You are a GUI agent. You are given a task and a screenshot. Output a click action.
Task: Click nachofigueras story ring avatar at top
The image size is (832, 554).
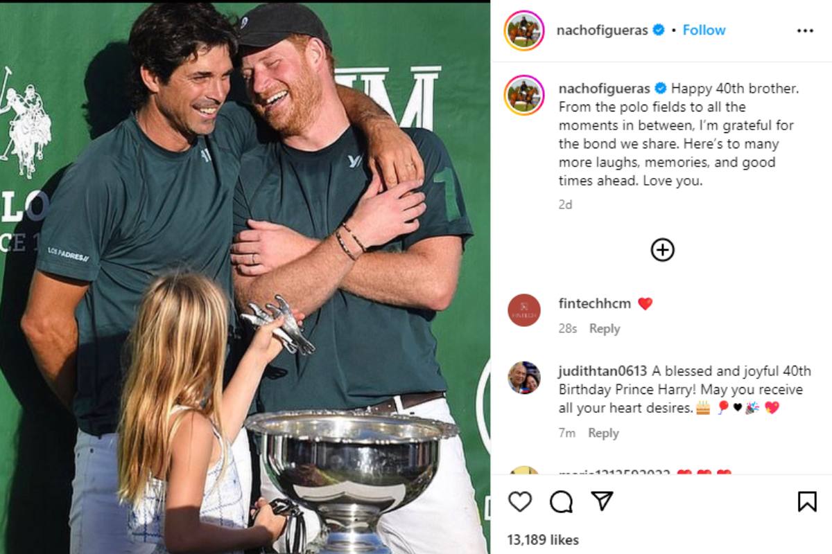[524, 29]
